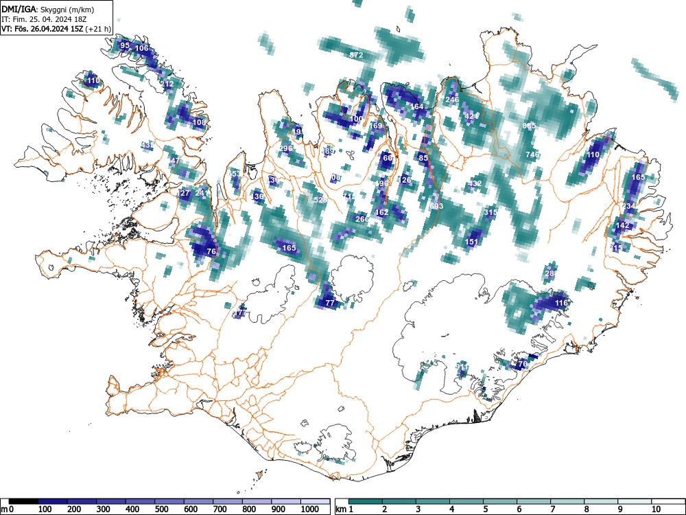Viewport: 686px width, 515px height.
Task: Click the white swatch after 10 km
Action: (668, 501)
